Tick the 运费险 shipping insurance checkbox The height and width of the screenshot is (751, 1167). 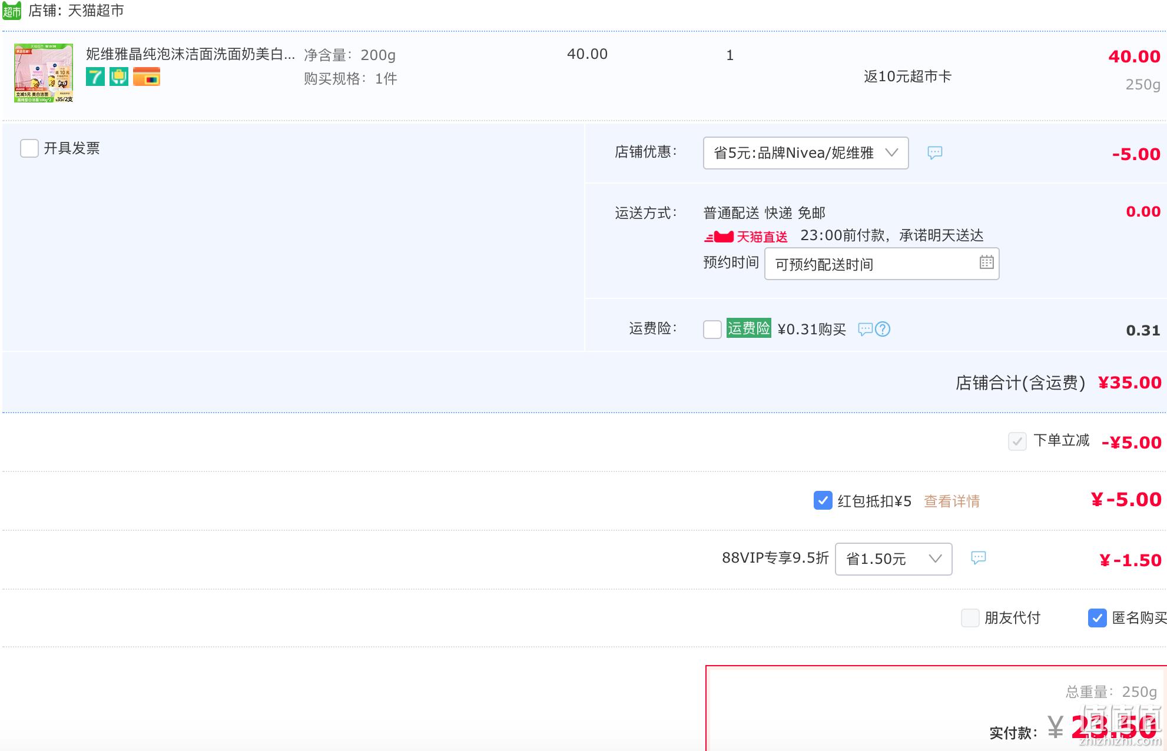(x=712, y=330)
